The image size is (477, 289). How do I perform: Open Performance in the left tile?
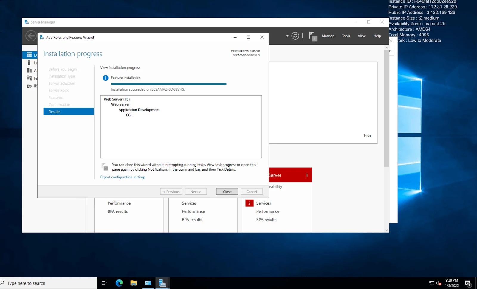point(119,203)
